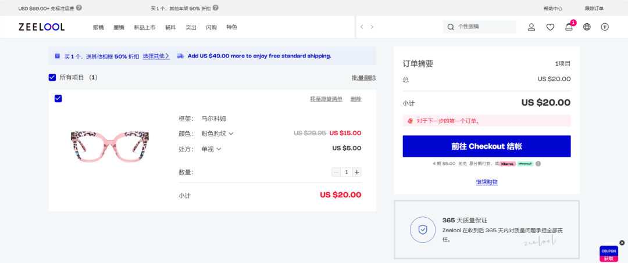628x263 pixels.
Task: Uncheck the 马尔科姆 item checkbox
Action: point(58,98)
